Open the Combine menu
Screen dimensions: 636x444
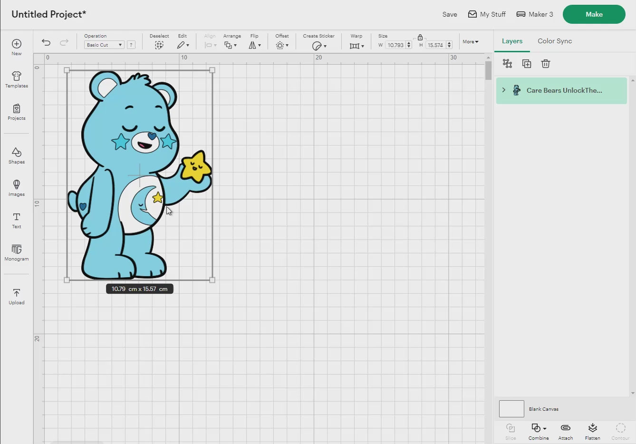(539, 432)
